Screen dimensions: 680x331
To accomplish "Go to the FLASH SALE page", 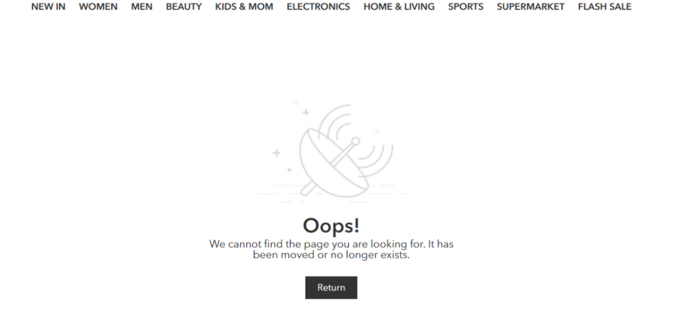I will click(605, 7).
